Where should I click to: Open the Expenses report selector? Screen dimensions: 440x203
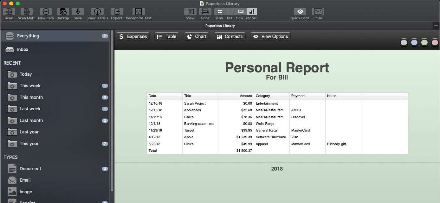(132, 36)
